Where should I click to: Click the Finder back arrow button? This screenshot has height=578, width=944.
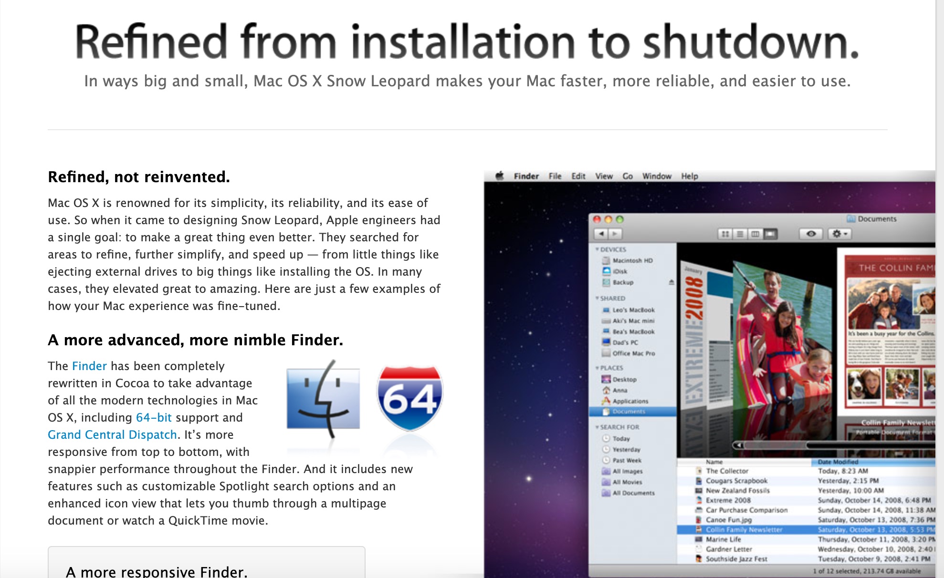(x=601, y=234)
